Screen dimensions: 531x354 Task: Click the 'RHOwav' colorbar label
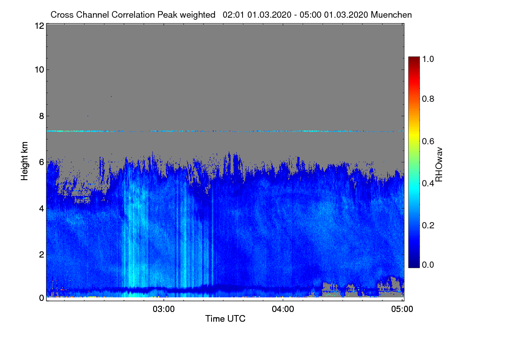439,164
